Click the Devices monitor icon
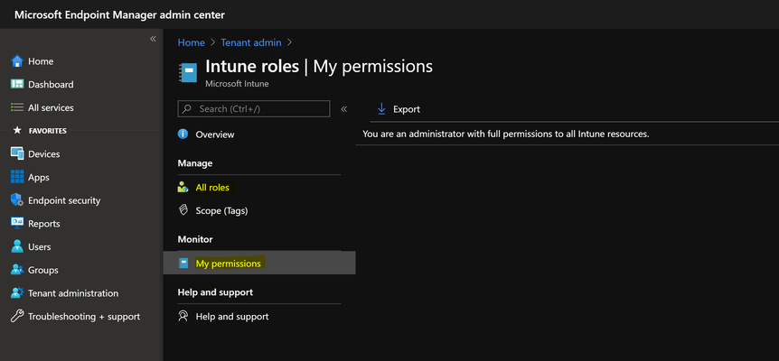Image resolution: width=779 pixels, height=361 pixels. point(17,153)
